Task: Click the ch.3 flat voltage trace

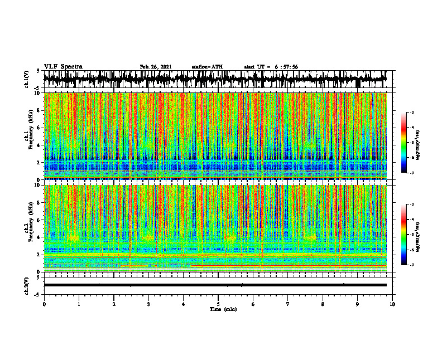Action: click(x=215, y=285)
